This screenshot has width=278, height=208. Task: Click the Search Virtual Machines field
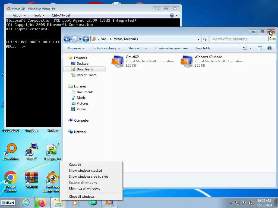[x=239, y=39]
